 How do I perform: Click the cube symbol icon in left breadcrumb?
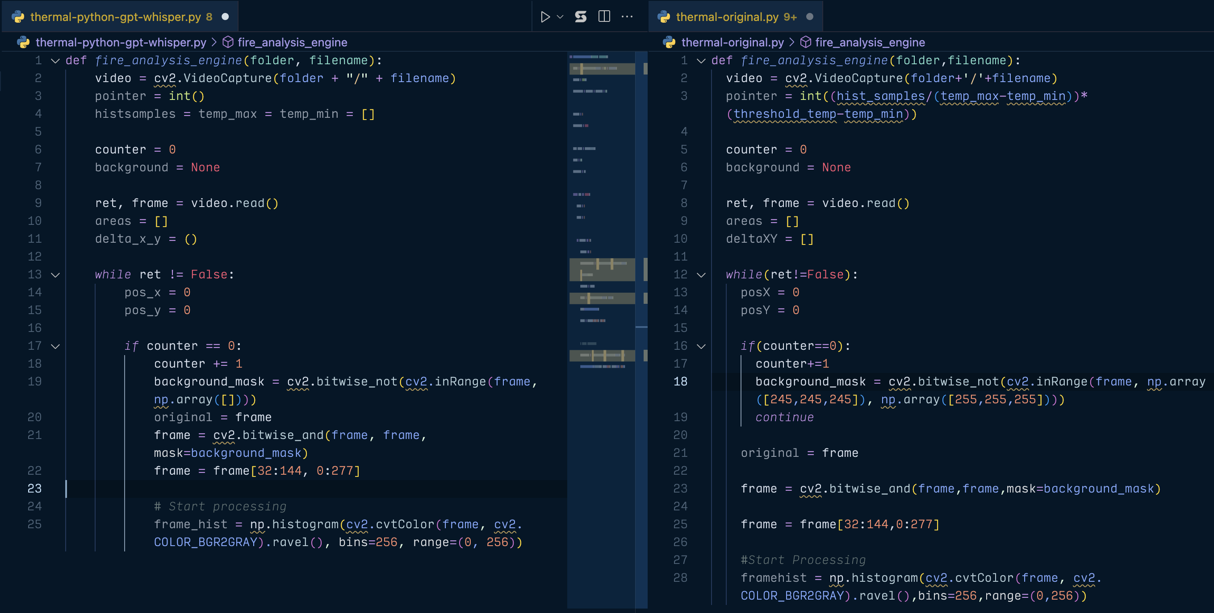coord(228,42)
